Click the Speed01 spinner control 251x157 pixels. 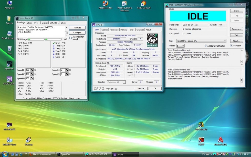coord(32,70)
